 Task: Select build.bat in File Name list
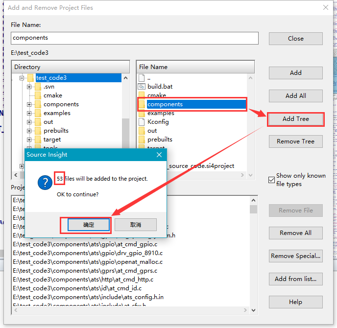pyautogui.click(x=160, y=87)
